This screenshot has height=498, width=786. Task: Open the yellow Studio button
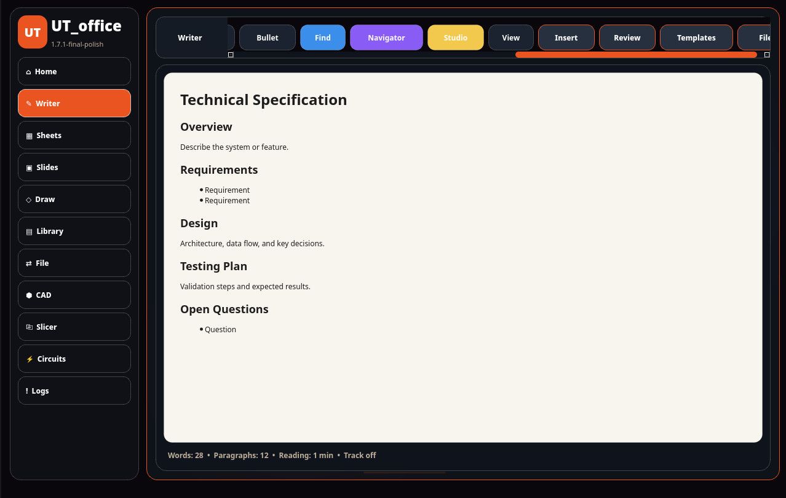[x=456, y=37]
